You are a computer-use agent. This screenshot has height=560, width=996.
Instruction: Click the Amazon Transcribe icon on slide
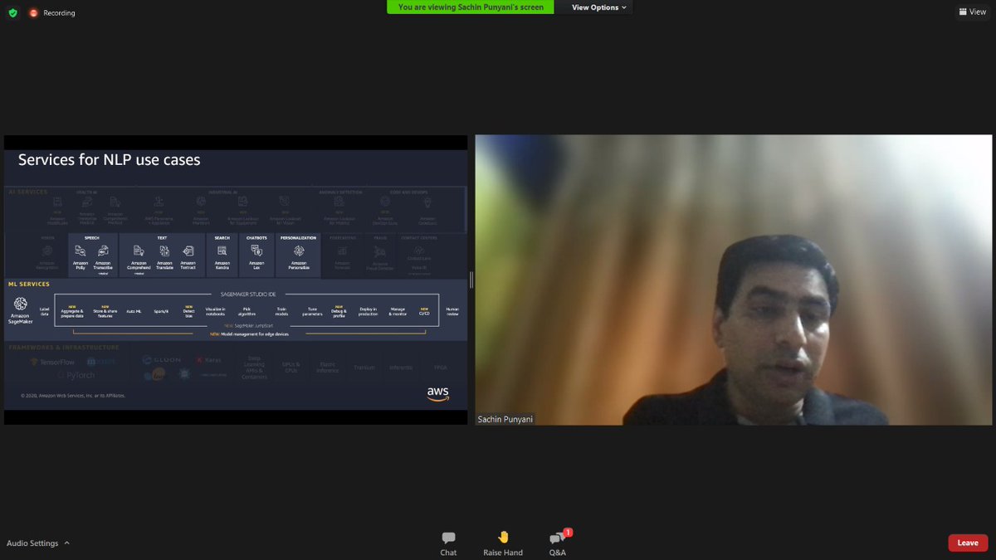pos(103,251)
